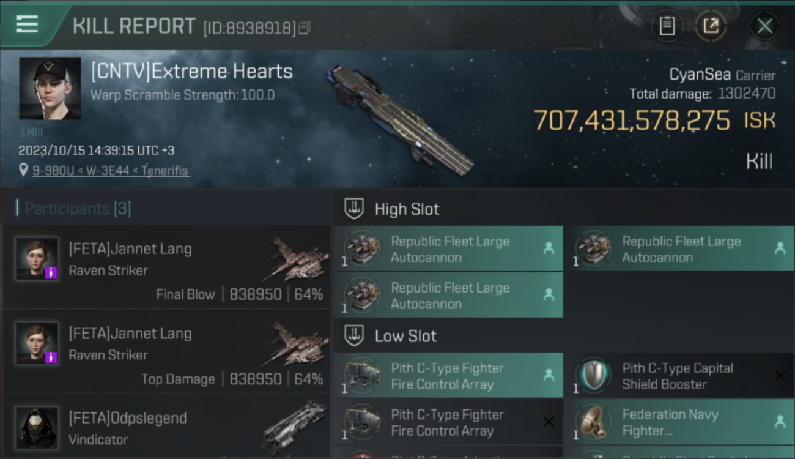Click the Low Slot section icon
Viewport: 795px width, 459px height.
355,335
